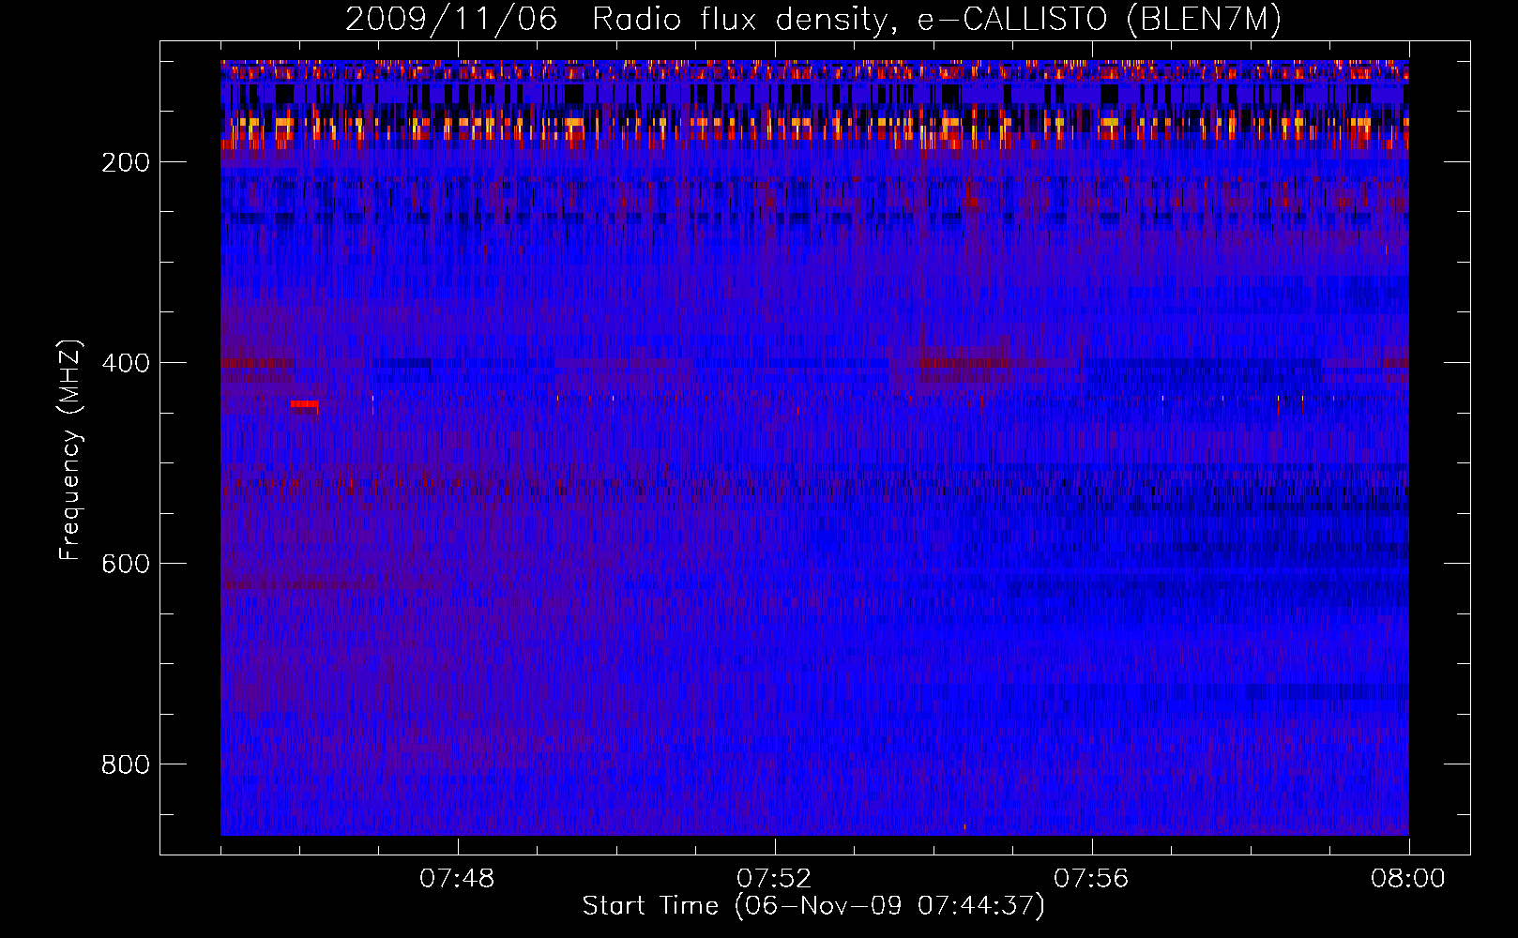Click the 400 frequency tick label
Viewport: 1518px width, 938px height.
126,363
